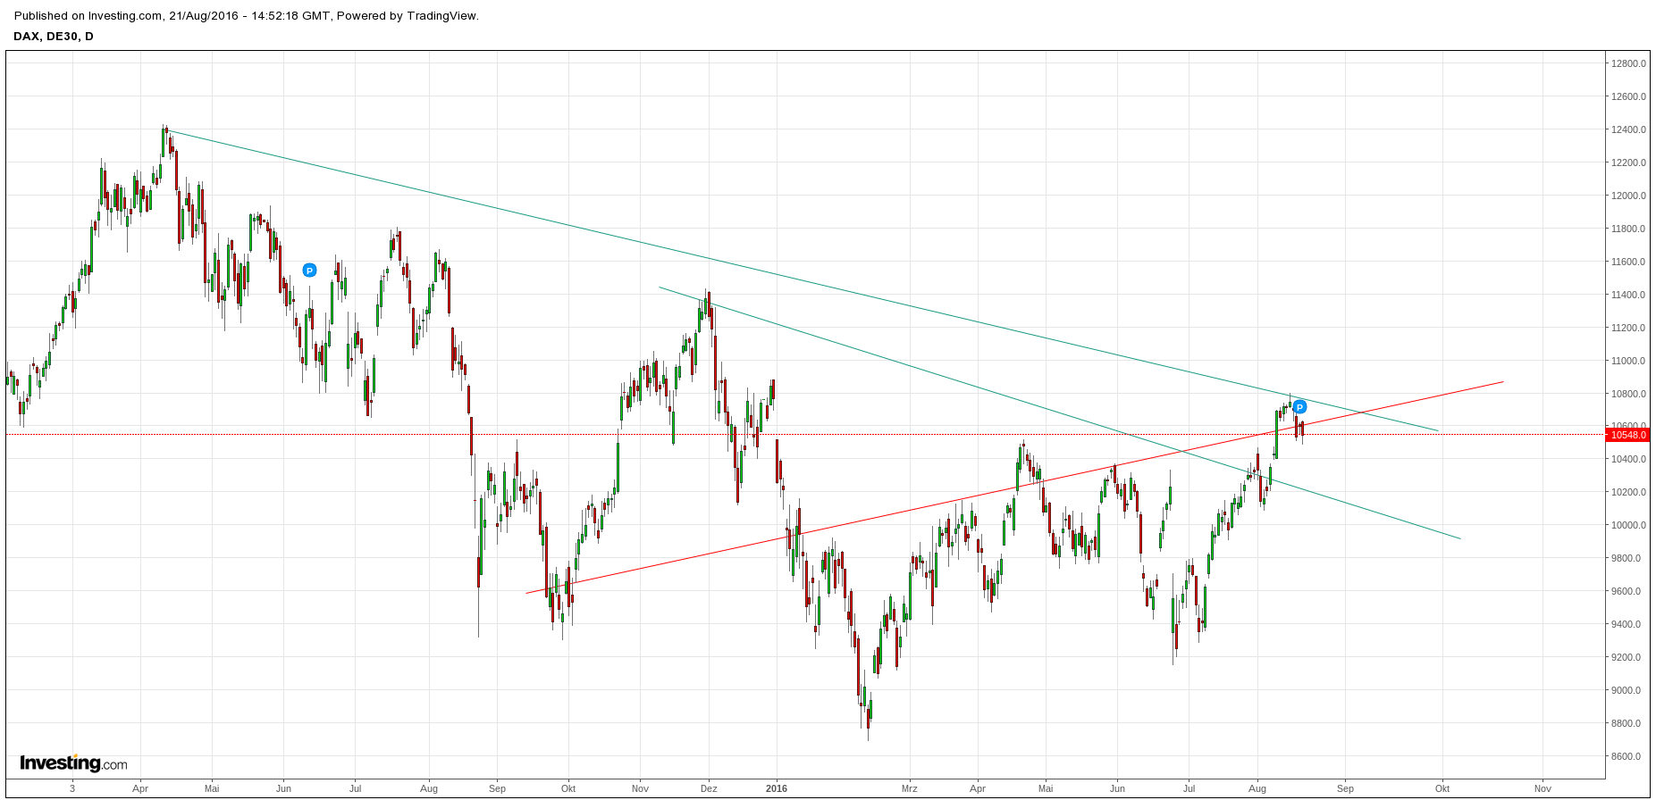Select the red ascending trendline
The height and width of the screenshot is (800, 1656).
[x=1014, y=487]
